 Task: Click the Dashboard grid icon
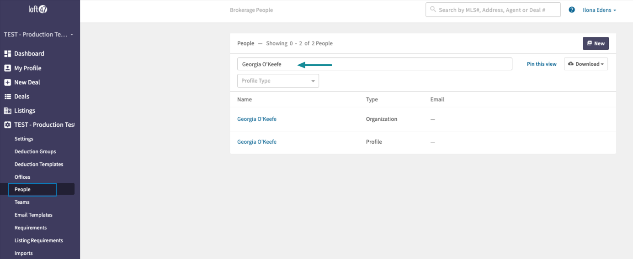(7, 54)
